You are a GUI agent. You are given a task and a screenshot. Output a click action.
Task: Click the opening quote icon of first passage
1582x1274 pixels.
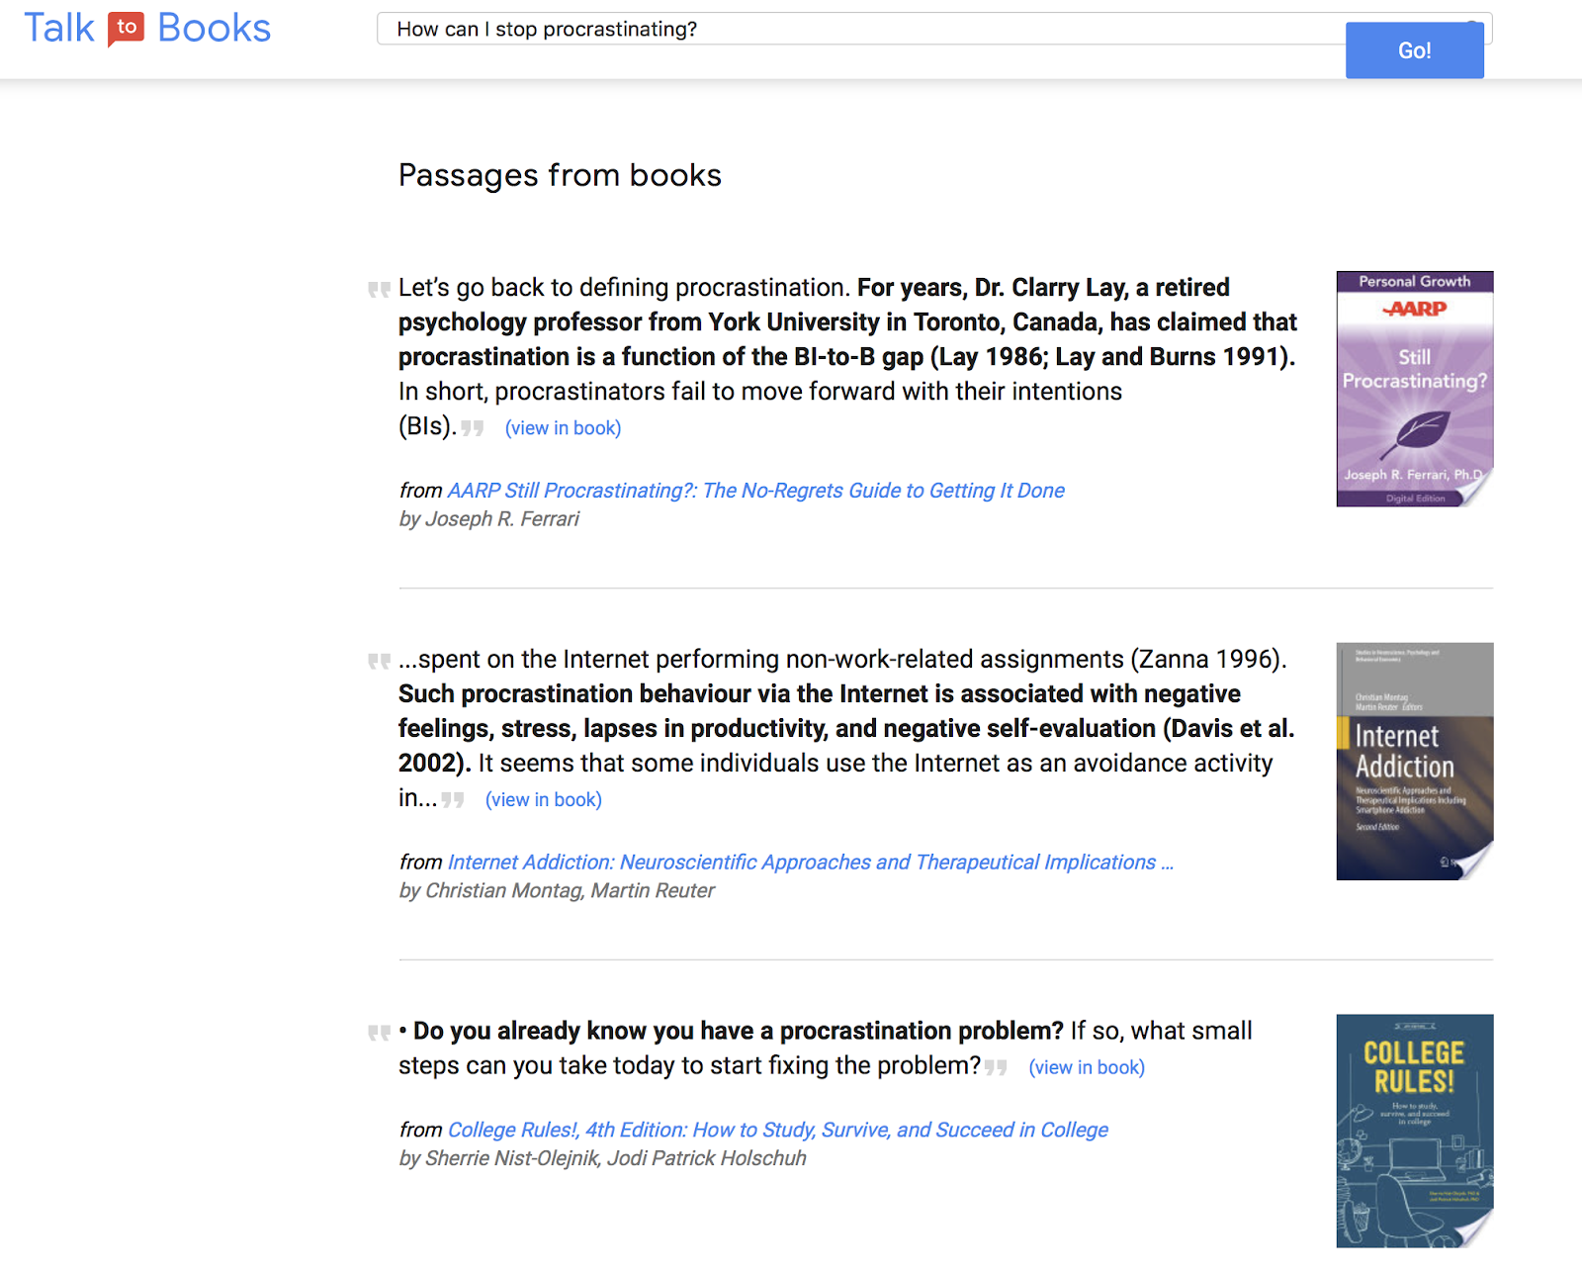pyautogui.click(x=379, y=290)
